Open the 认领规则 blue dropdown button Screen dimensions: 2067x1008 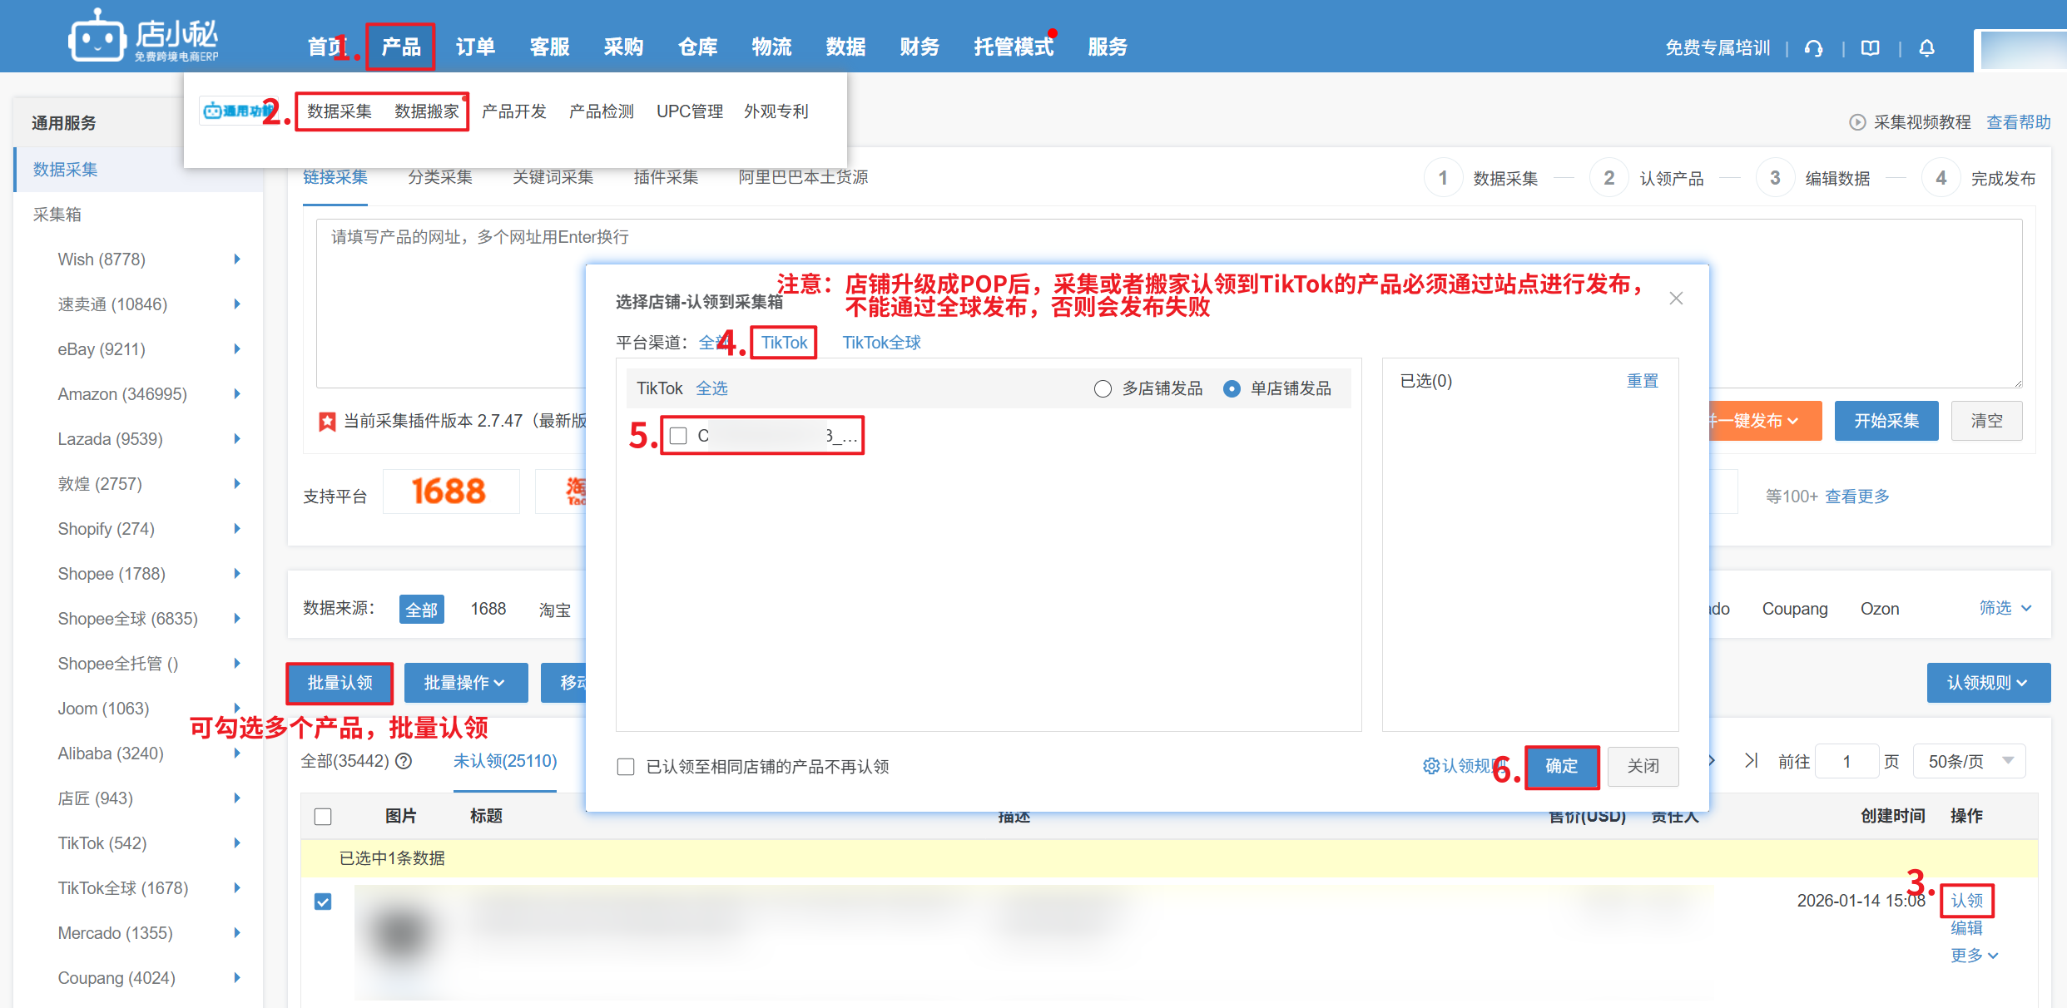tap(1988, 683)
